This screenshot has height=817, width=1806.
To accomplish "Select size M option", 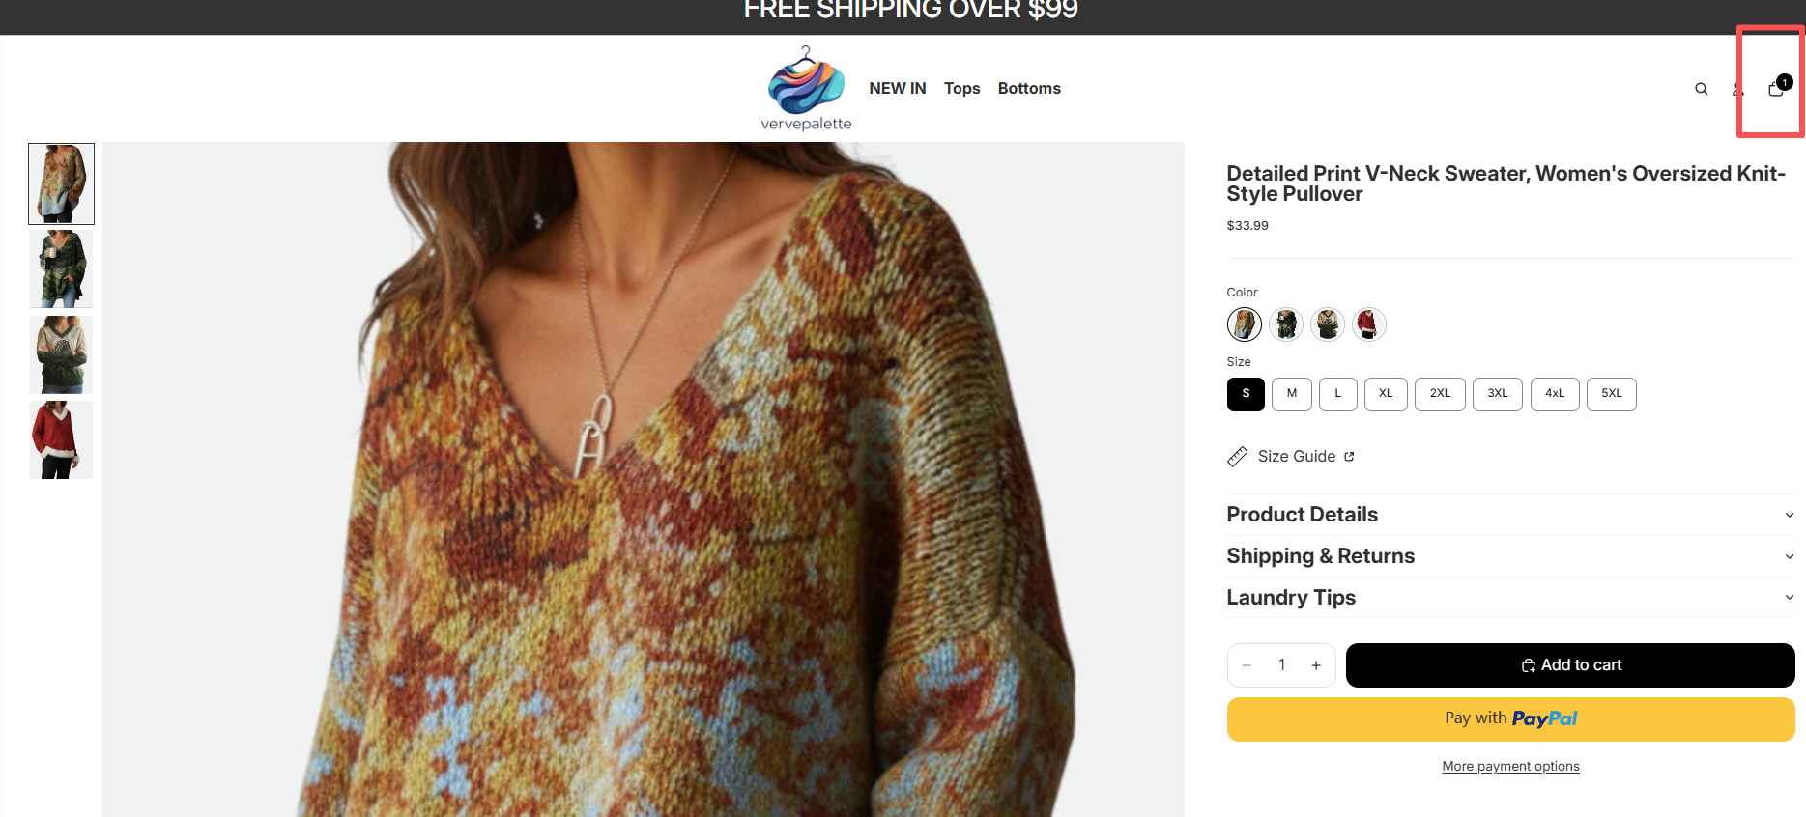I will (x=1291, y=394).
